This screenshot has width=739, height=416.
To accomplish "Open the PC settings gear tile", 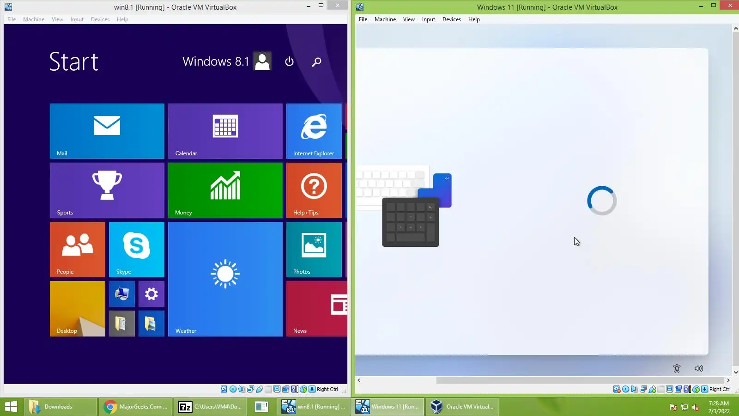I will pyautogui.click(x=151, y=294).
